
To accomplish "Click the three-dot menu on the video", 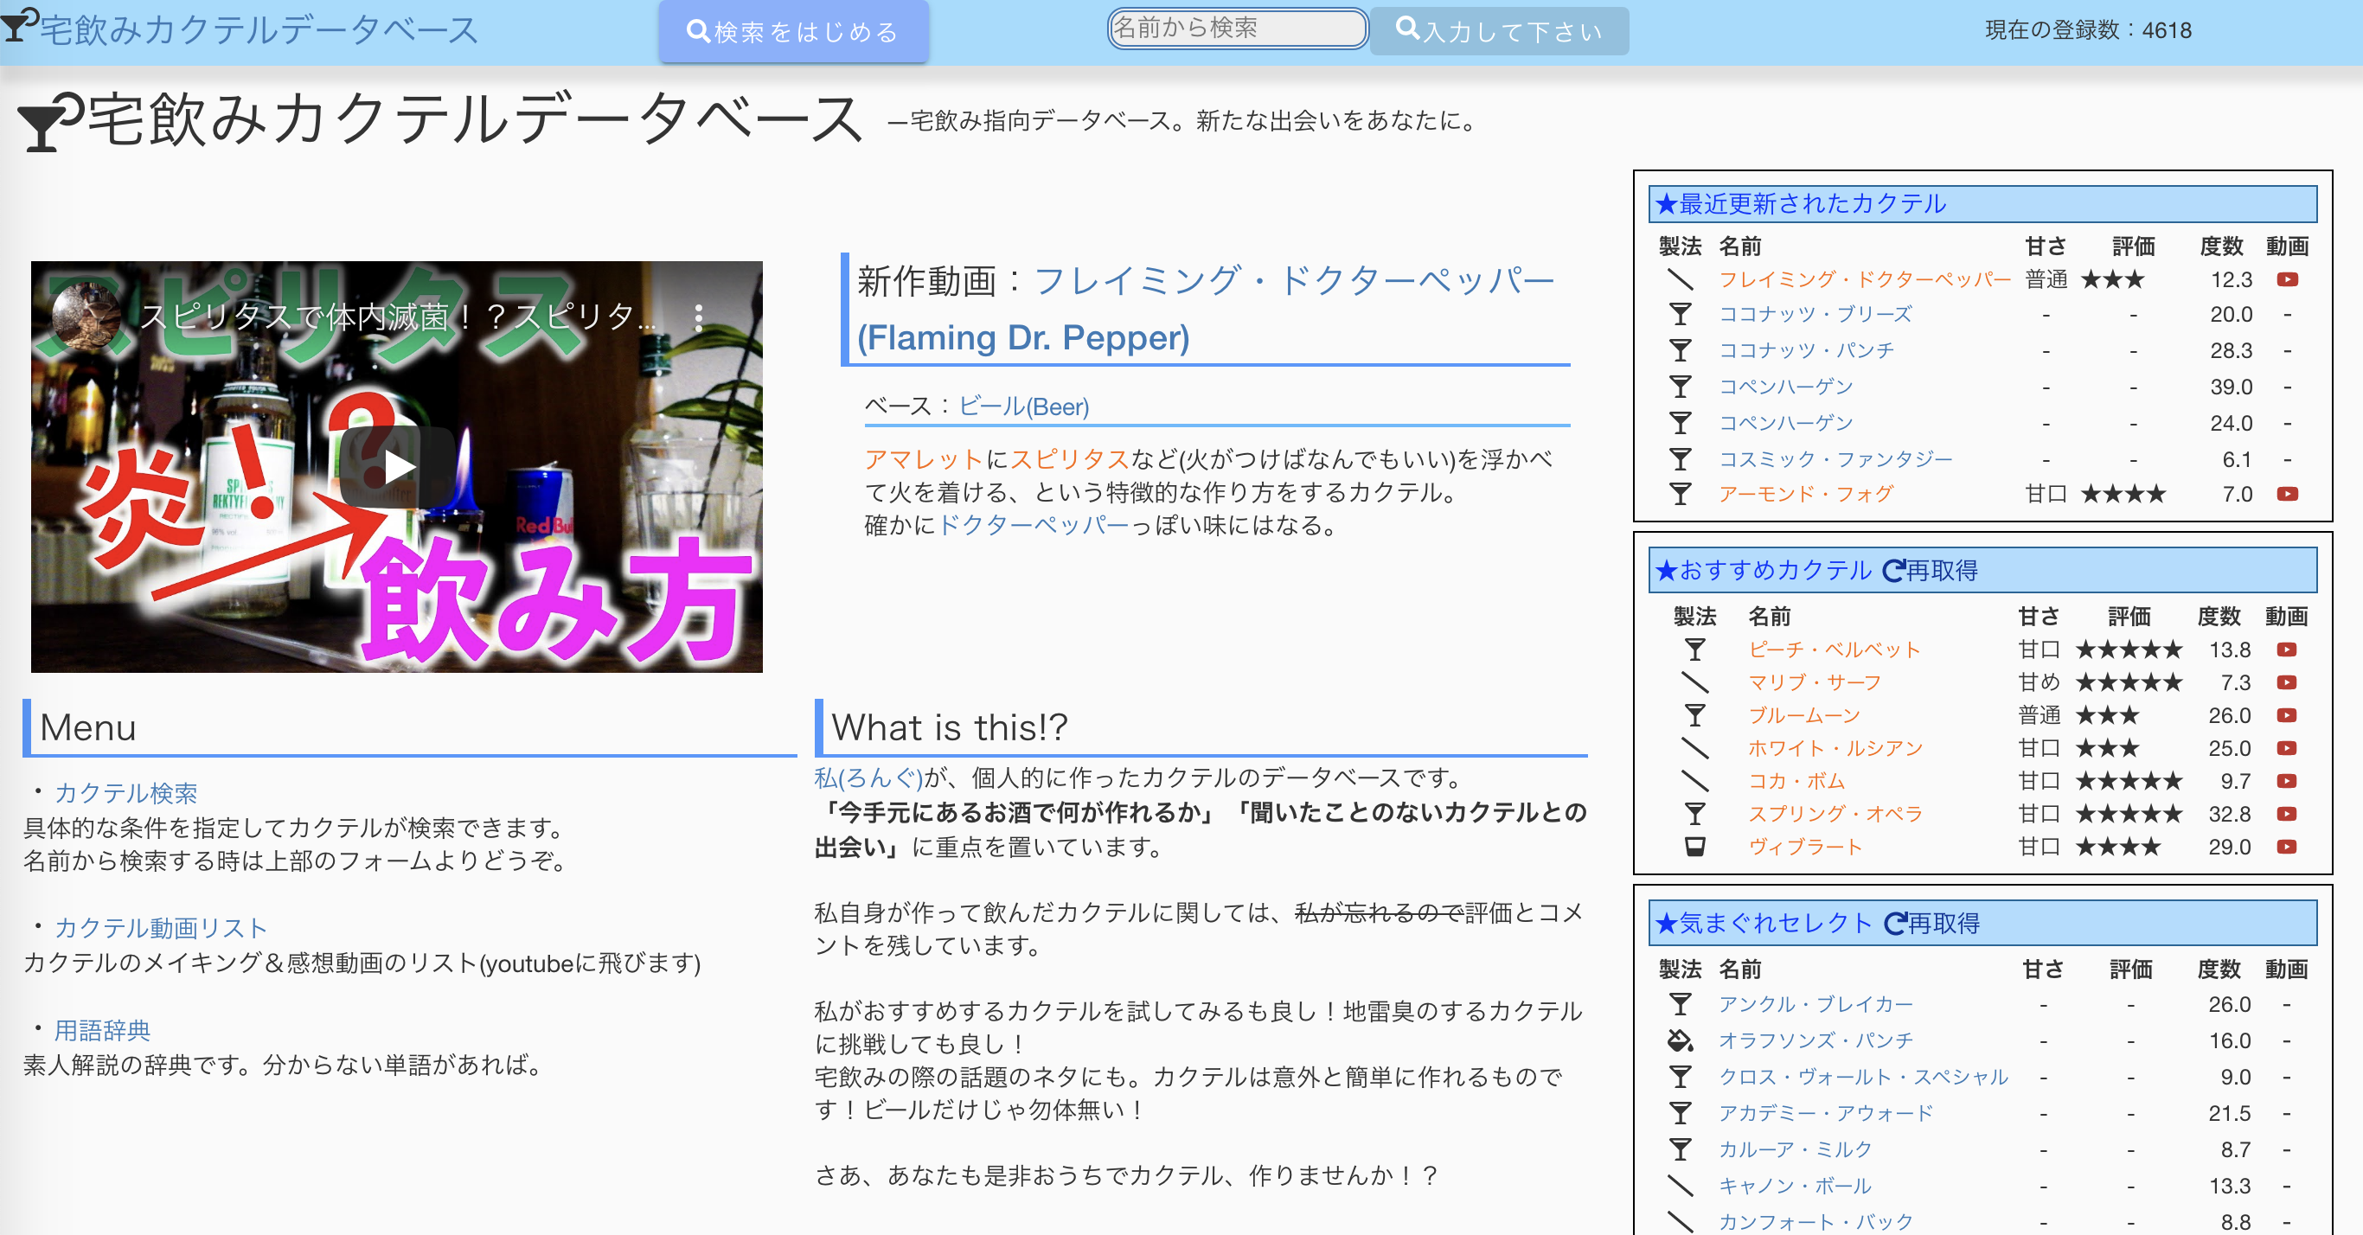I will pos(698,317).
